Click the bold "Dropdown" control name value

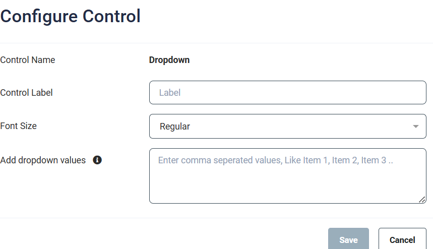pos(169,60)
